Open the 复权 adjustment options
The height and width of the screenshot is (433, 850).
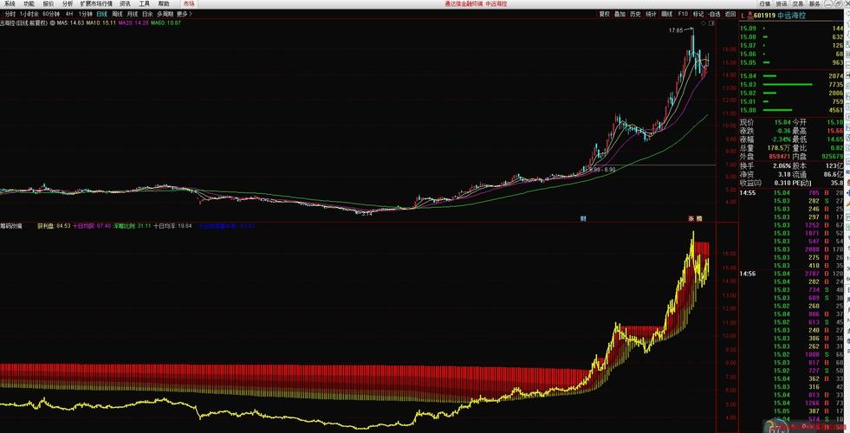click(x=605, y=15)
